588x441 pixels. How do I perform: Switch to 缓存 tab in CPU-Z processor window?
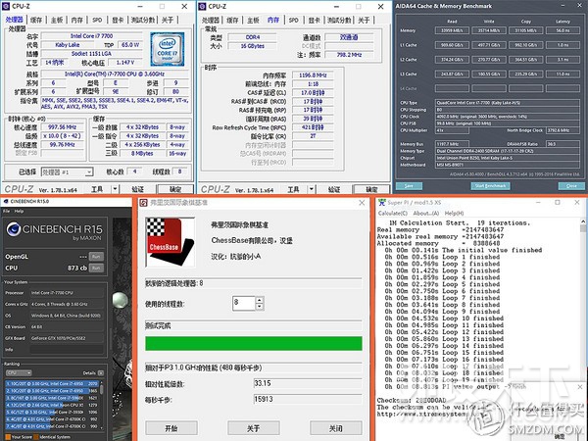click(36, 20)
